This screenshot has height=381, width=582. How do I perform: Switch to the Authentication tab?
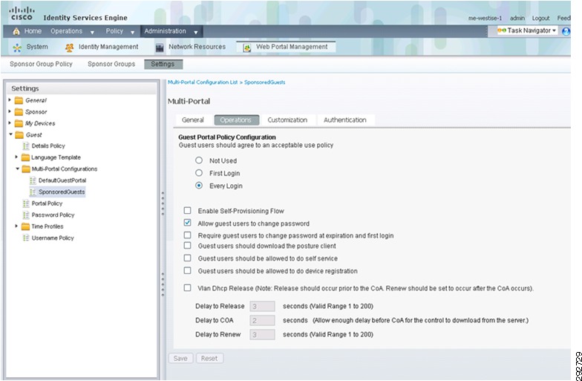click(x=345, y=120)
